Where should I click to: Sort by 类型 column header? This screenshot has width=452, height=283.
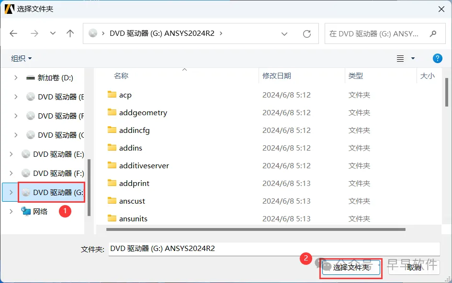[x=356, y=76]
